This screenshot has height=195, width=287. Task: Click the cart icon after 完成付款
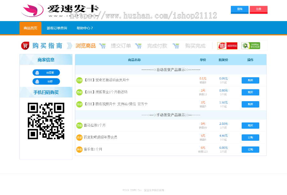click(176, 46)
